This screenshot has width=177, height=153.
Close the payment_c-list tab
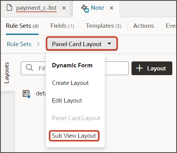tap(64, 8)
